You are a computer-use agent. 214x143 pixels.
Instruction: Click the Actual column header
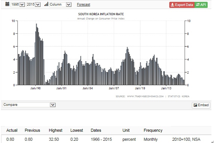(12, 130)
